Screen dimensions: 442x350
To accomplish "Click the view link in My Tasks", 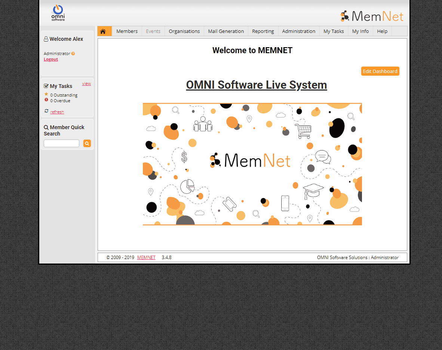I will pyautogui.click(x=86, y=83).
